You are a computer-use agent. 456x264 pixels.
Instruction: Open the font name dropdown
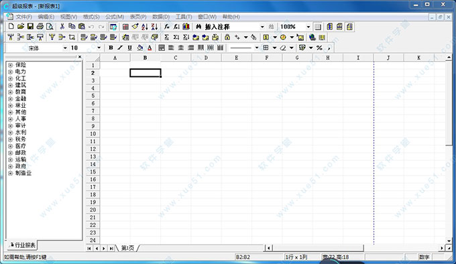click(65, 48)
